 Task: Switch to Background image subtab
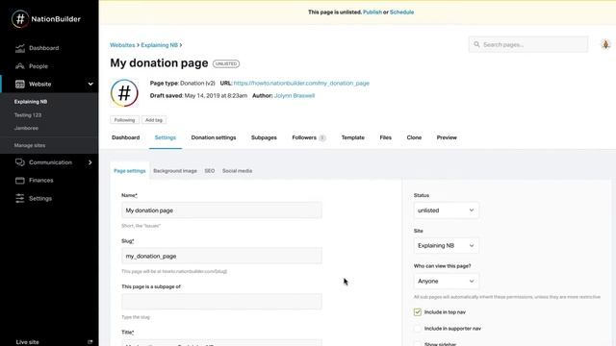pos(175,171)
